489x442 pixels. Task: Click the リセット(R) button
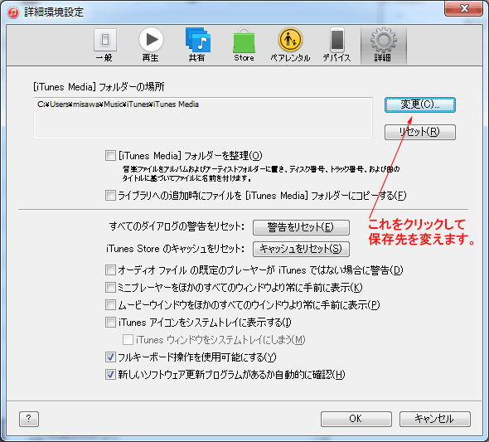point(419,132)
